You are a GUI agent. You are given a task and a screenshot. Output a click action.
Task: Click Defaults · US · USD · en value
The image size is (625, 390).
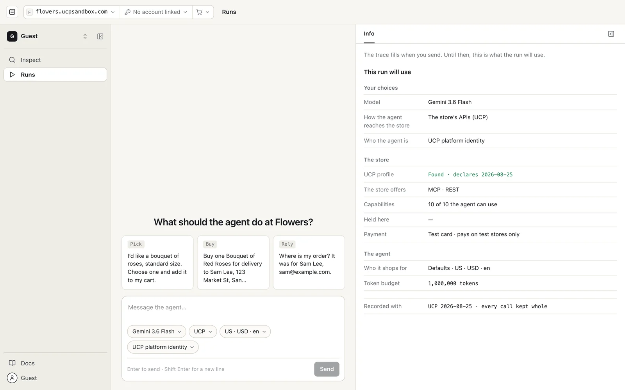click(x=459, y=268)
